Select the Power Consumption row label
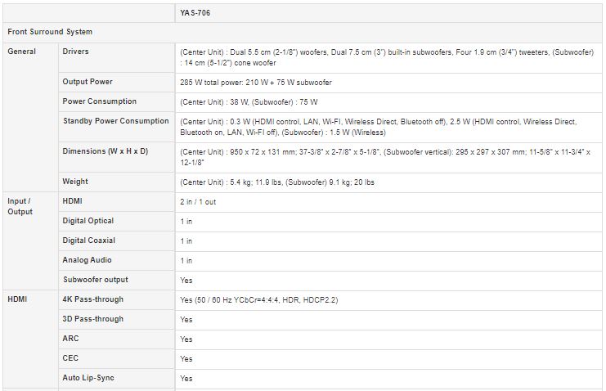 [99, 101]
